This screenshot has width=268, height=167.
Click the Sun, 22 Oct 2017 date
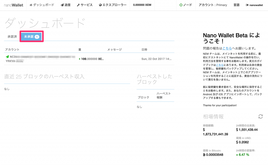(x=157, y=59)
